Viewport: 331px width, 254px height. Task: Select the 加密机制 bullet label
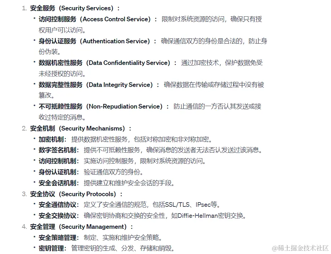51,139
